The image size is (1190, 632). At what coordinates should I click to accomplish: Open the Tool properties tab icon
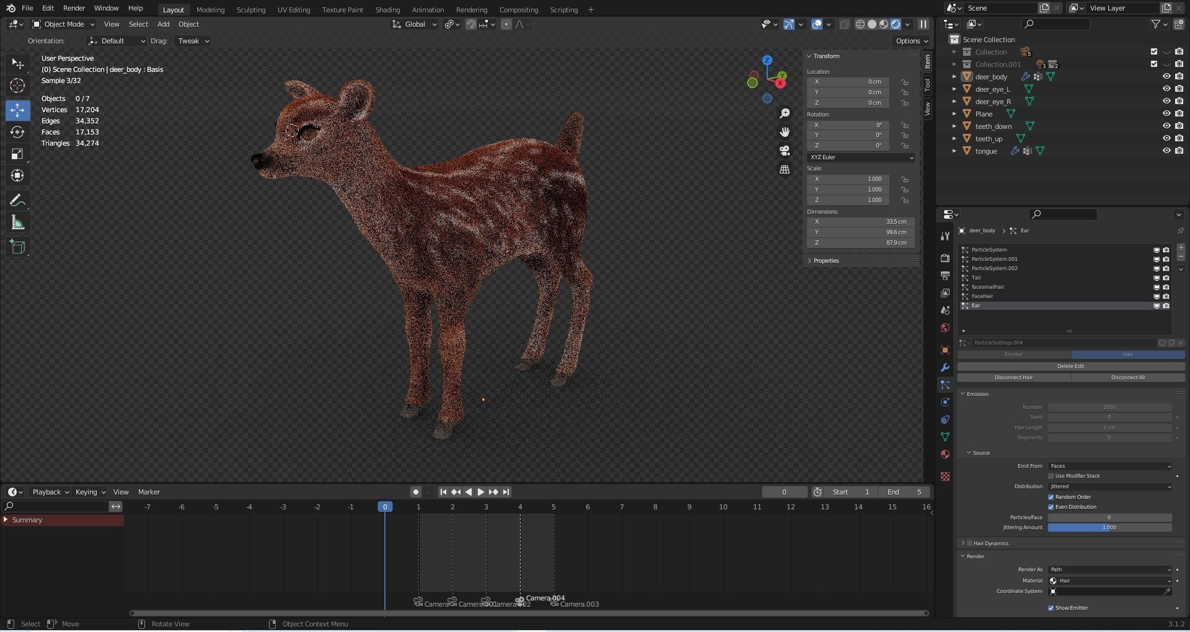(945, 236)
